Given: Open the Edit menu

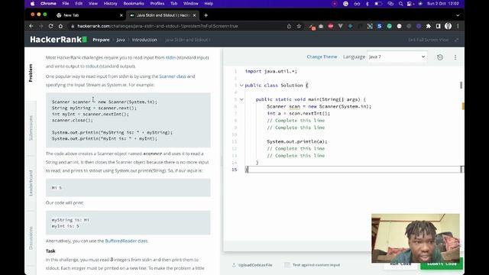Looking at the screenshot, I should pos(79,4).
